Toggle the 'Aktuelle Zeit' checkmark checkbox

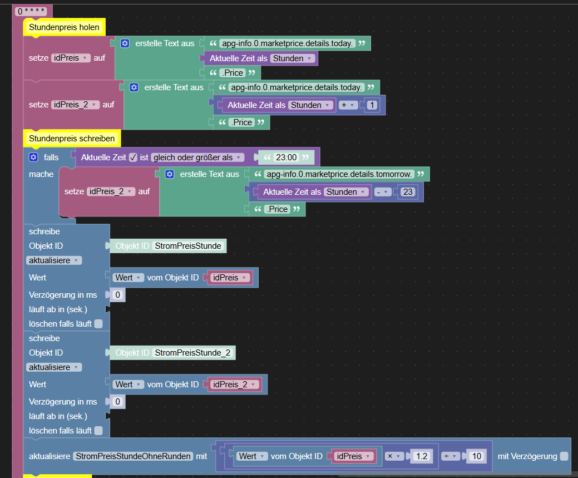click(x=133, y=157)
